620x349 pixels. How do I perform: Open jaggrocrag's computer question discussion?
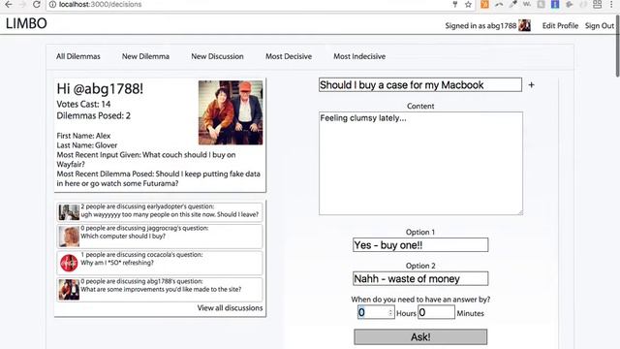(x=160, y=237)
